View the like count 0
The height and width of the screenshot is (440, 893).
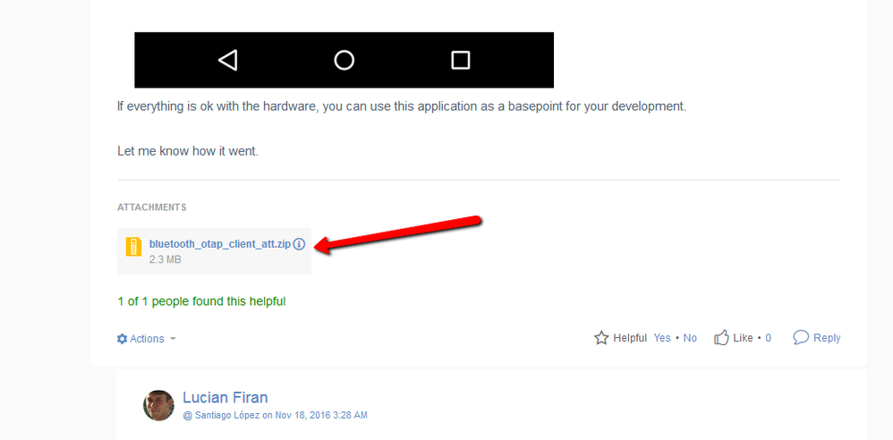(x=769, y=338)
